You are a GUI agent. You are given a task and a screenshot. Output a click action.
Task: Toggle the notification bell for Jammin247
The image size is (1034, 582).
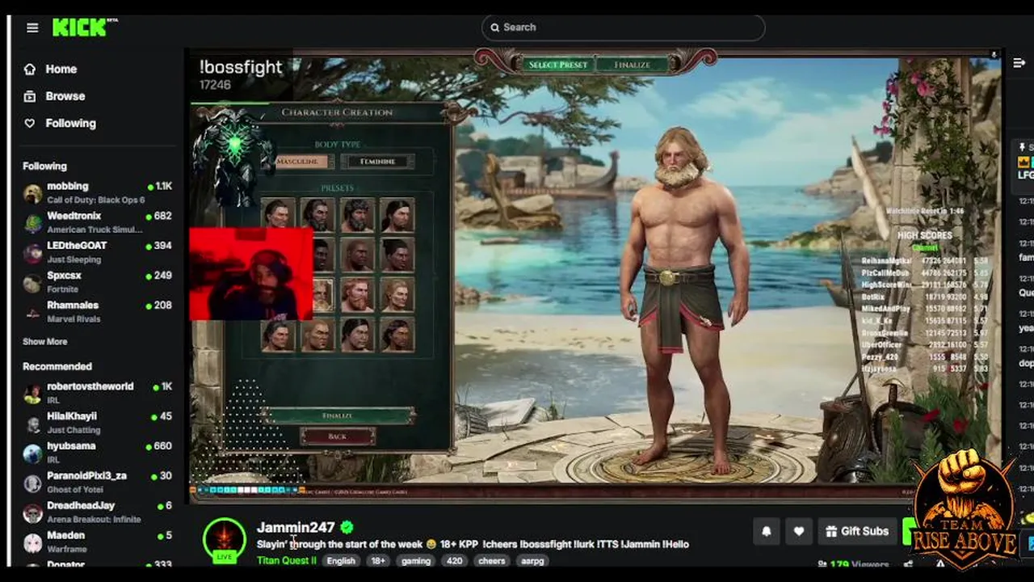767,531
